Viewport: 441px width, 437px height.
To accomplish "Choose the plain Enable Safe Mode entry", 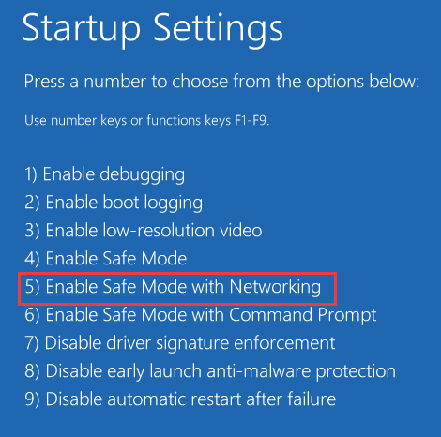I will coord(106,259).
